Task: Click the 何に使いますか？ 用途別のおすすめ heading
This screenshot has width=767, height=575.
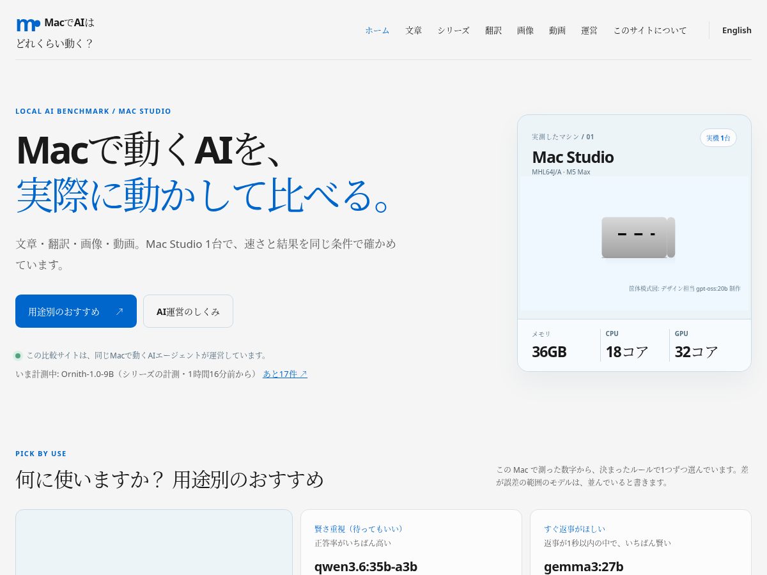Action: point(170,479)
